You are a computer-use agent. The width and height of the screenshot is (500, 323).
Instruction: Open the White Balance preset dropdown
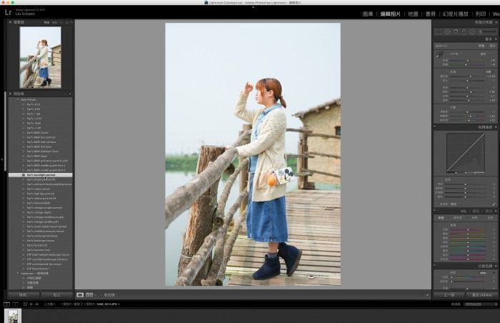[485, 54]
